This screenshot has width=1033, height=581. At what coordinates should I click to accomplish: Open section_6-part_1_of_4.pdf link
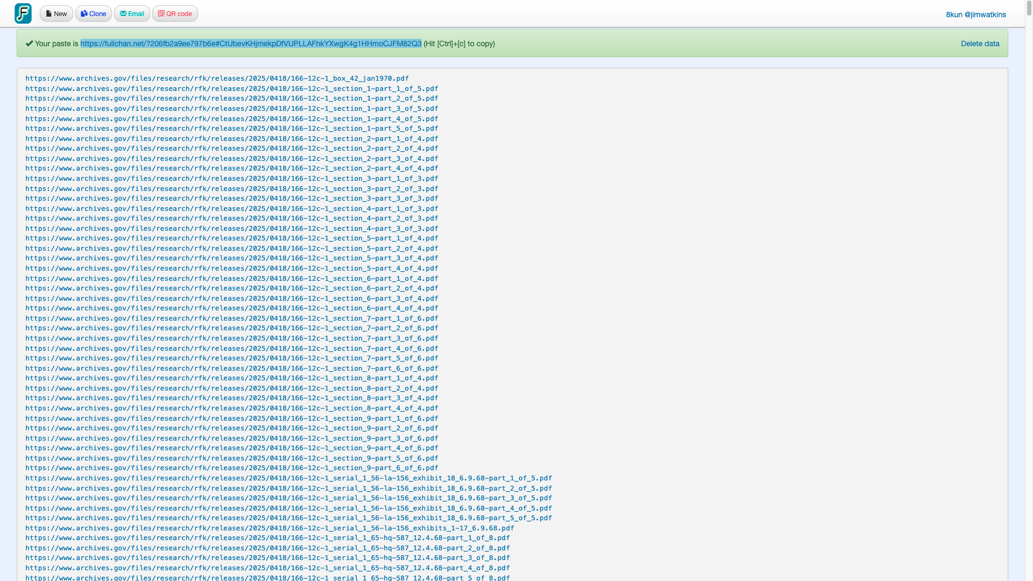tap(232, 279)
